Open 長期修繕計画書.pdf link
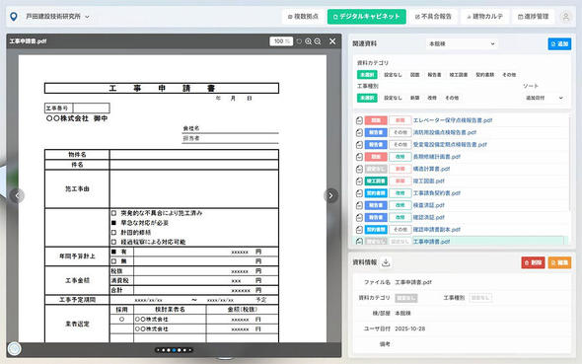 pyautogui.click(x=437, y=157)
